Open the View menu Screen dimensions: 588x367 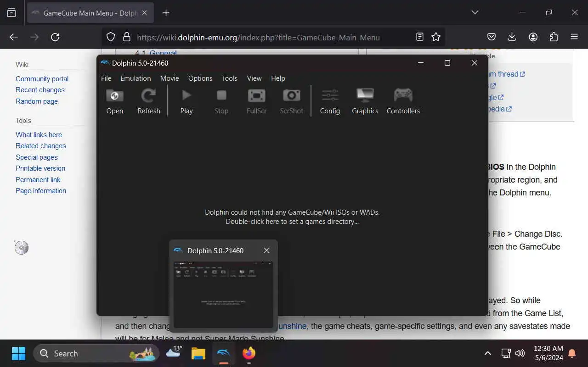coord(254,78)
